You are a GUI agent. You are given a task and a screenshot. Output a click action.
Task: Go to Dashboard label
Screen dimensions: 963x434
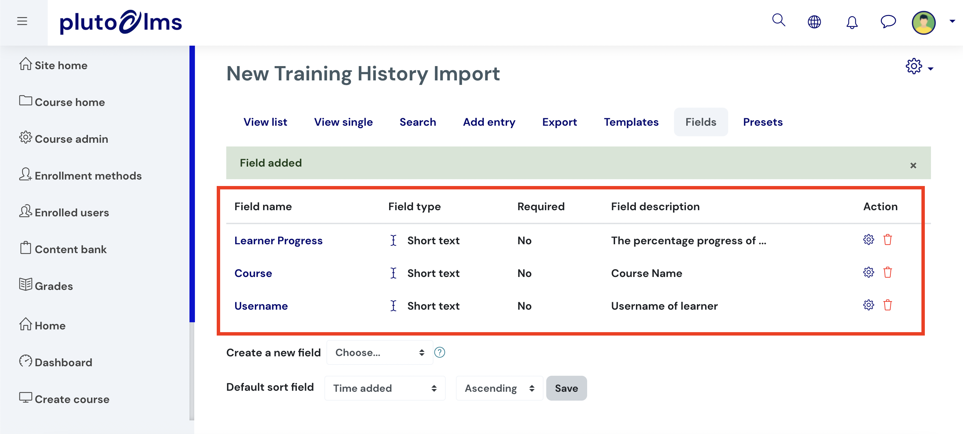pos(63,362)
